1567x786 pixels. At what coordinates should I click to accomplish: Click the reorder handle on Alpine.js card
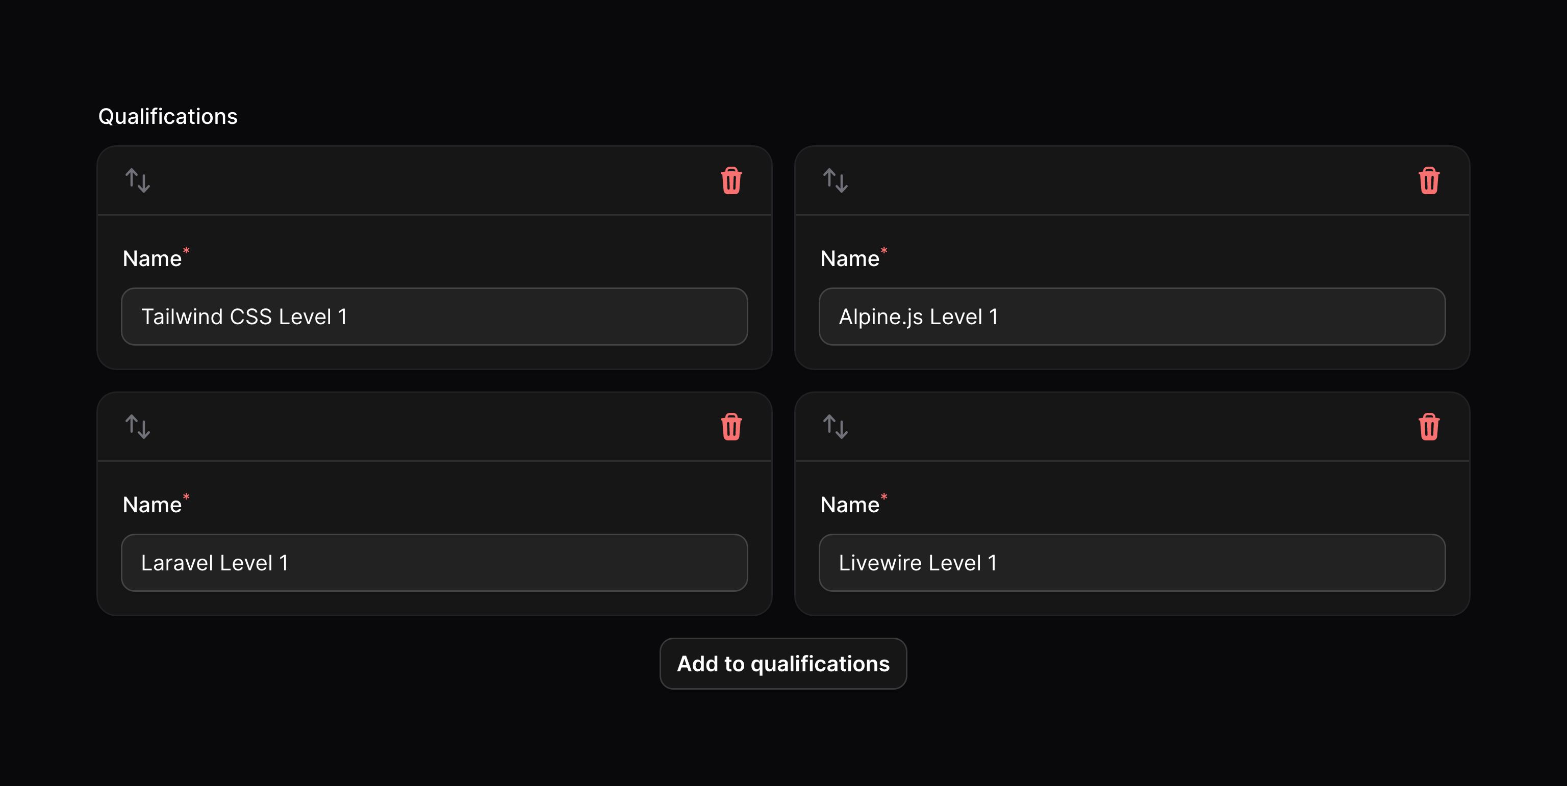coord(835,180)
